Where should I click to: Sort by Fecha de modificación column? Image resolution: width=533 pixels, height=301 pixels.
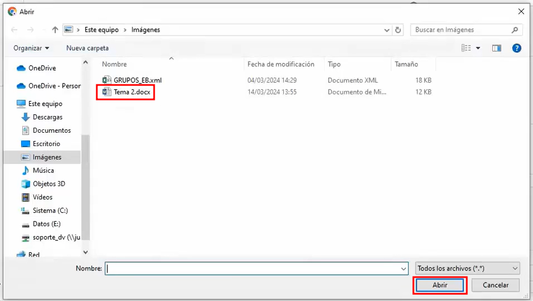coord(281,64)
